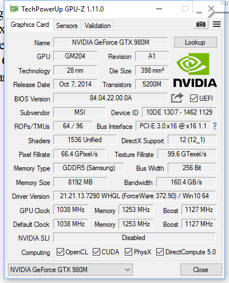
Task: Open the hamburger menu icon
Action: tap(216, 24)
